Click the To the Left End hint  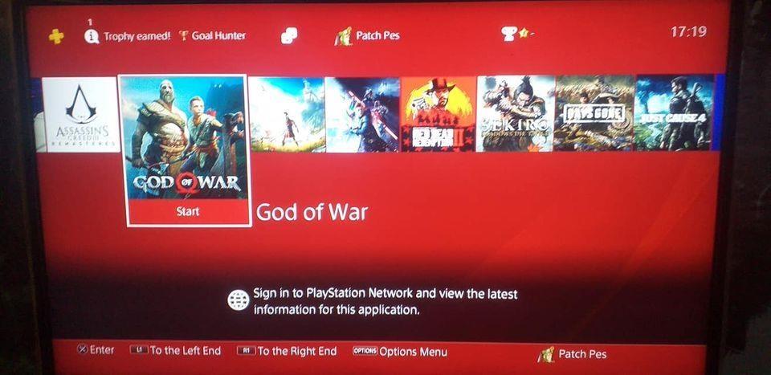[x=176, y=351]
